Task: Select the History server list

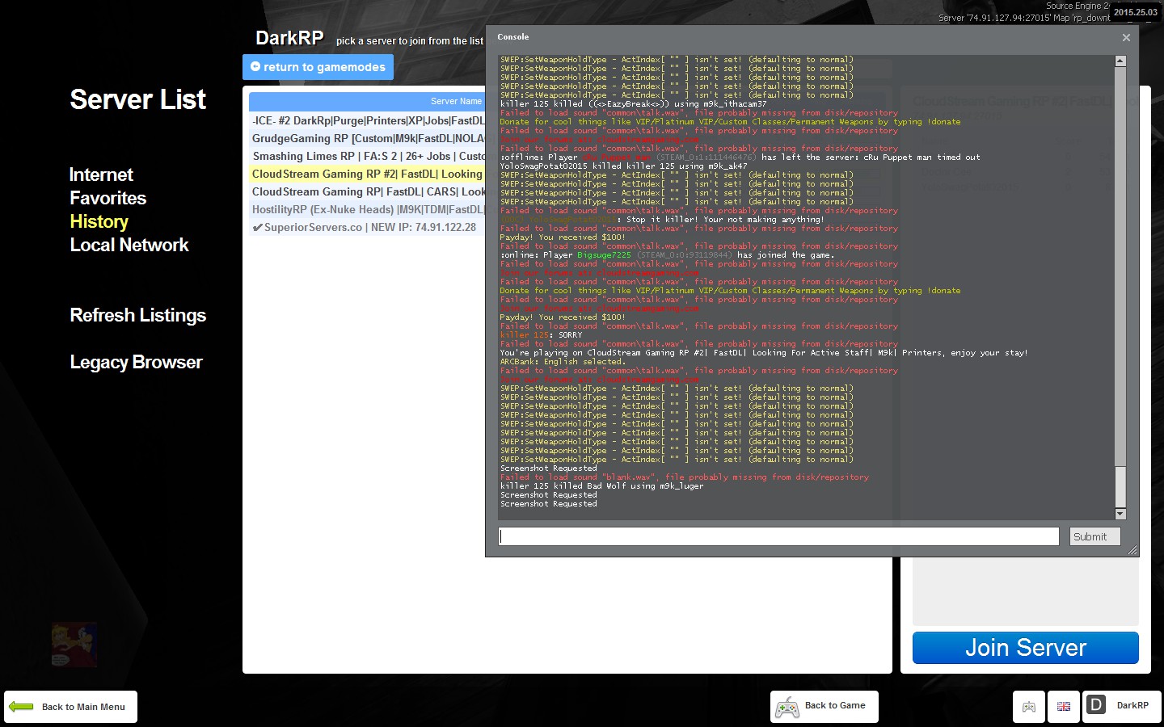Action: click(x=99, y=221)
